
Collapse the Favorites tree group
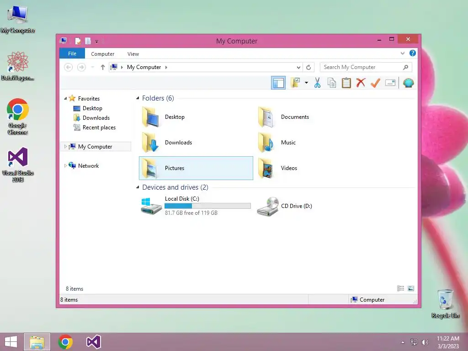tap(65, 98)
